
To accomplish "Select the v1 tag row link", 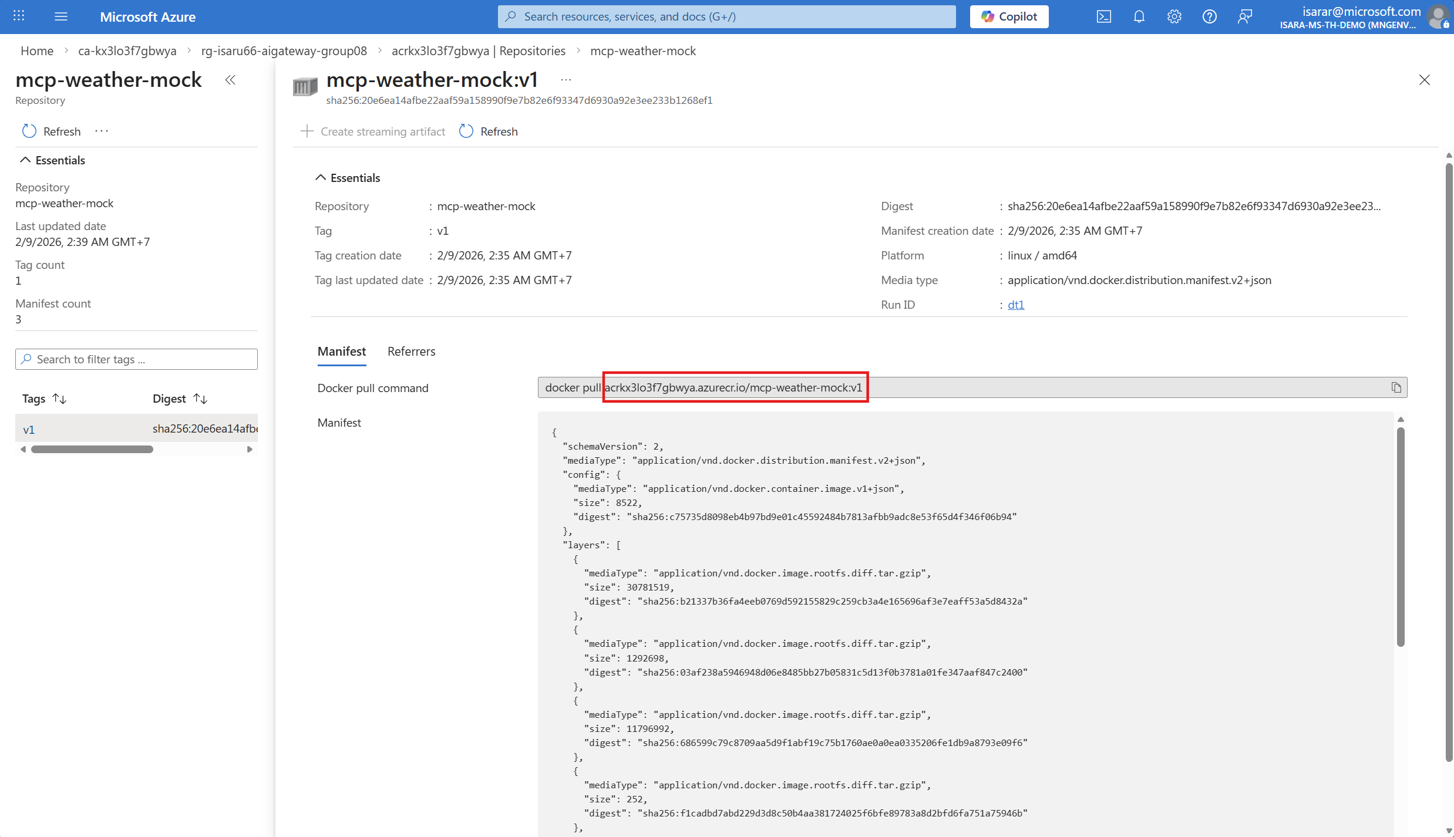I will (x=29, y=429).
